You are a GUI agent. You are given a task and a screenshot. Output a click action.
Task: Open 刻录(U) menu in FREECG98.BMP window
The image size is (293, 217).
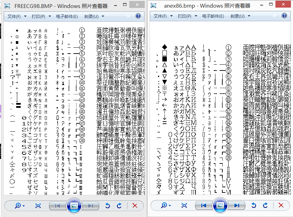click(91, 17)
